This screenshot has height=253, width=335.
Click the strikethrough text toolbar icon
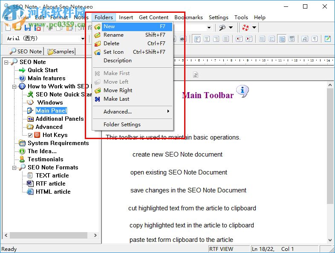point(182,39)
